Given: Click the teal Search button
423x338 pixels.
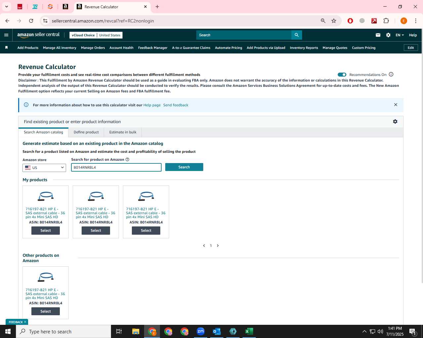Looking at the screenshot, I should click(184, 167).
